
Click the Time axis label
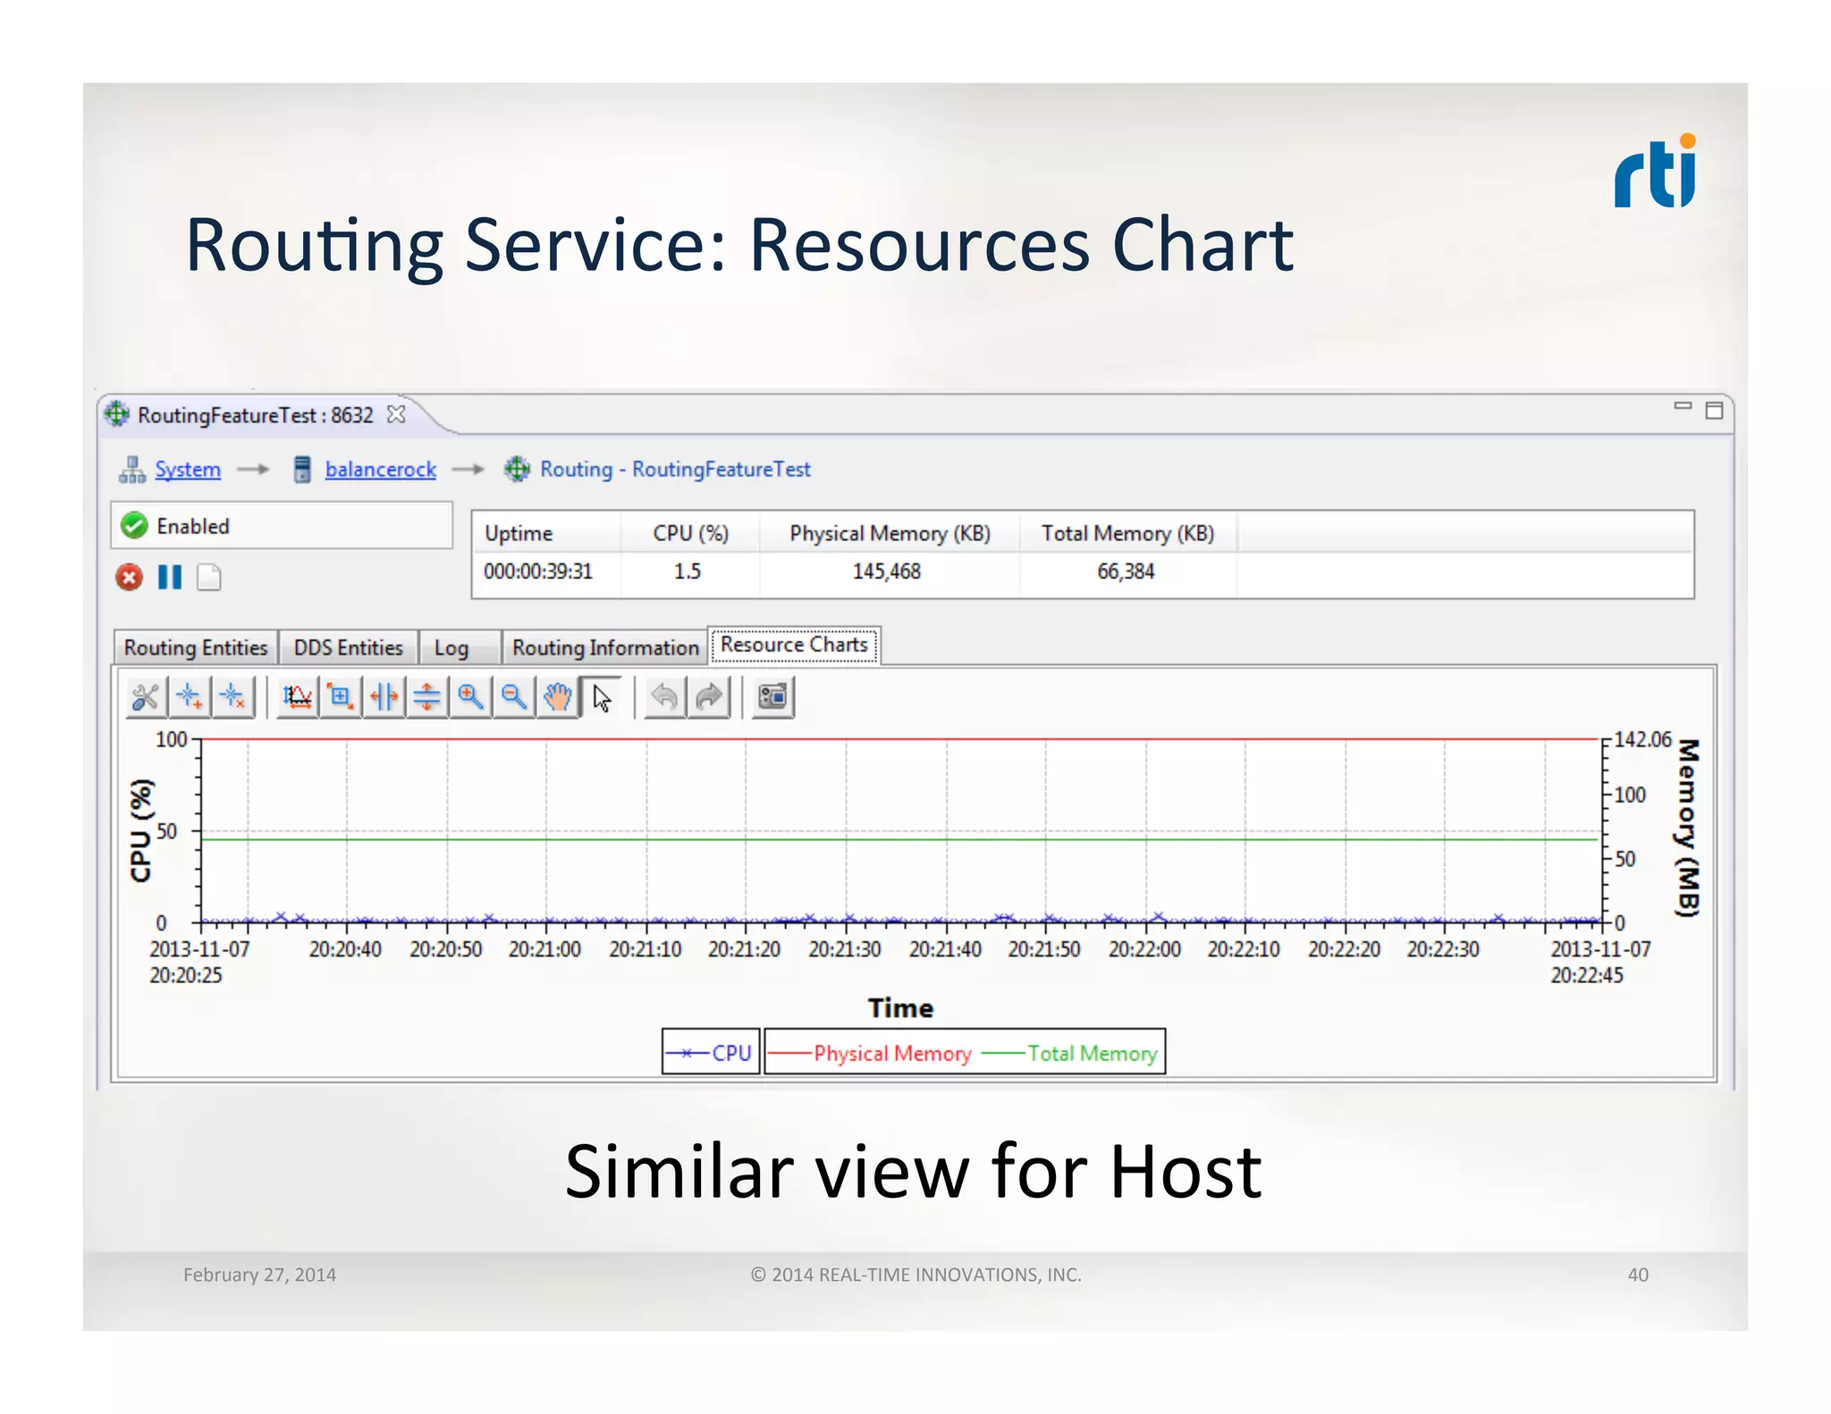(x=900, y=1008)
